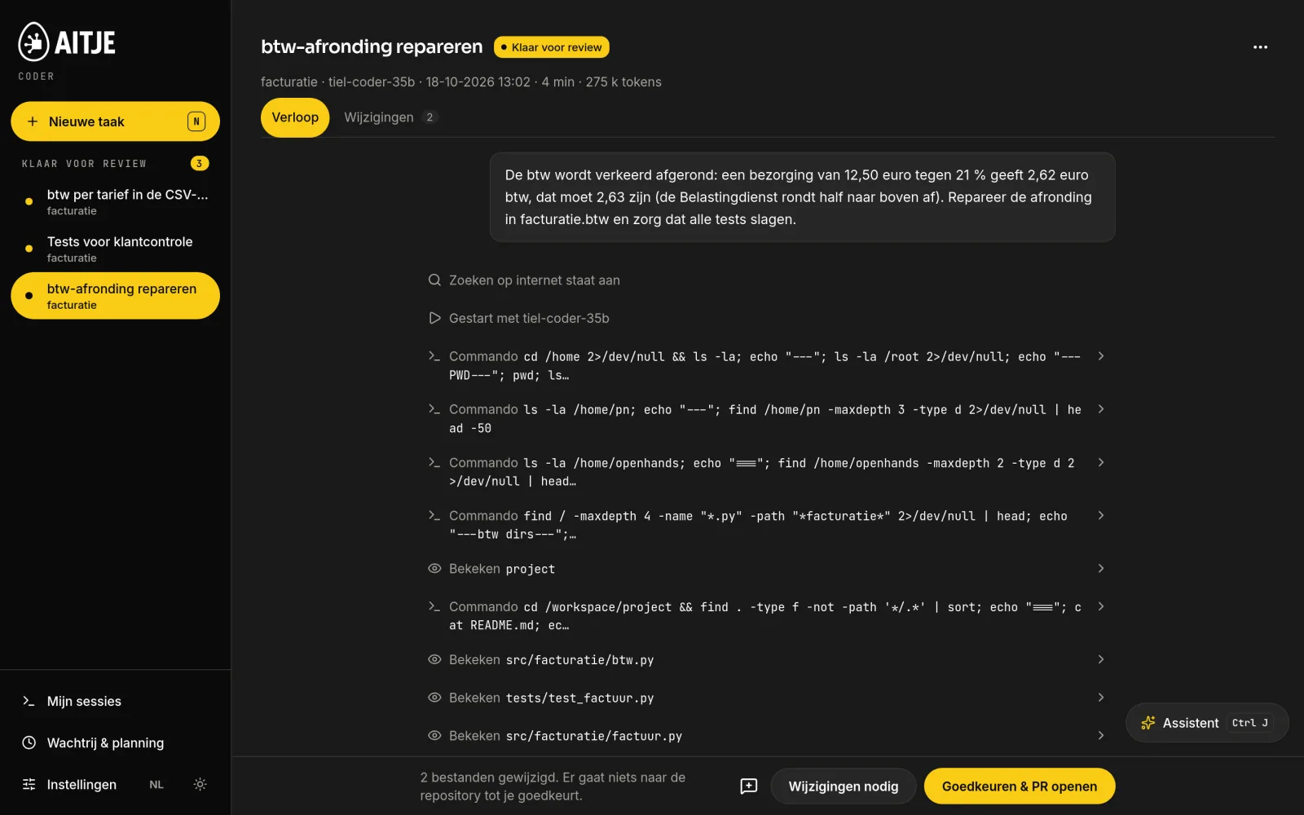Click the 'KLAAR VOOR REVIEW' section header
Viewport: 1304px width, 815px height.
85,164
